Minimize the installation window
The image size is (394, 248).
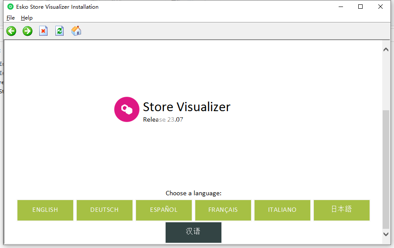click(x=341, y=7)
